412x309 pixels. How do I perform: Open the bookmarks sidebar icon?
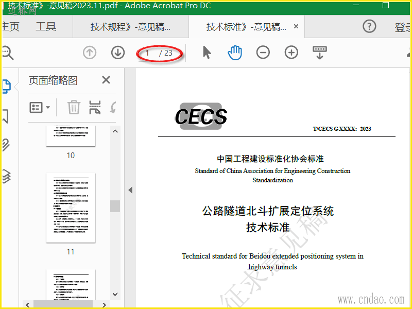[5, 116]
